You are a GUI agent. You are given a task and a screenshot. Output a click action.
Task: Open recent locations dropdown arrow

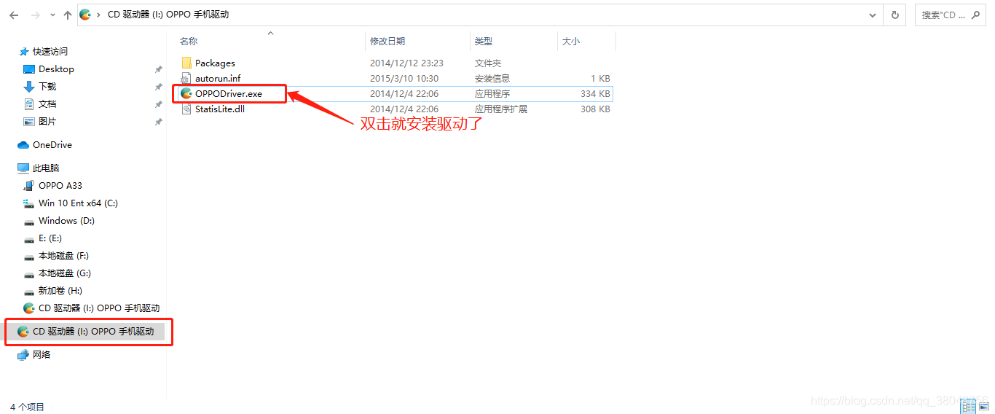[52, 15]
